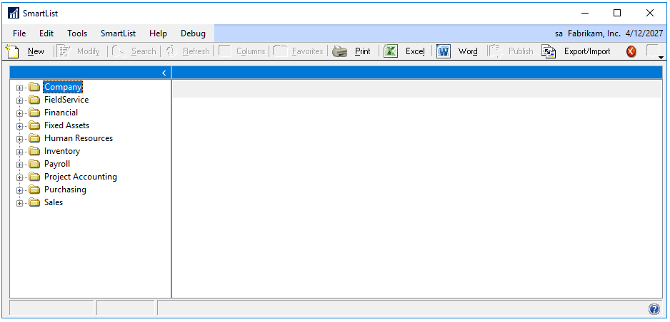The width and height of the screenshot is (670, 322).
Task: Expand the Company tree node
Action: pyautogui.click(x=19, y=88)
